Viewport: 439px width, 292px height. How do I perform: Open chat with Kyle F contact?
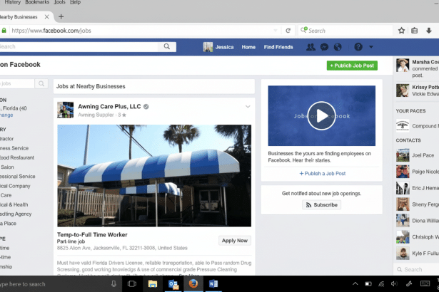[418, 253]
